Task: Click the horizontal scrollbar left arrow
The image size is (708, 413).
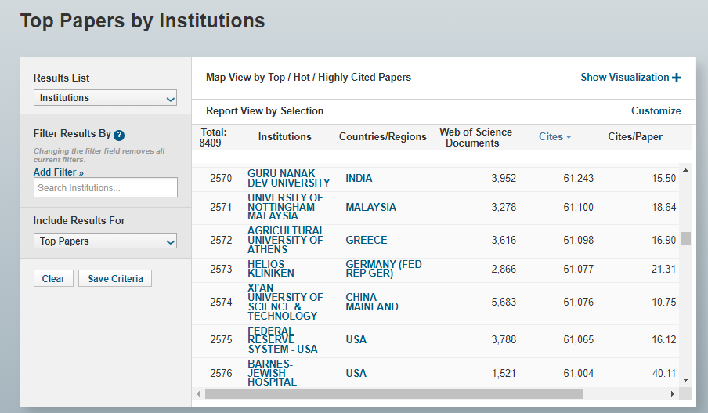Action: (x=198, y=394)
